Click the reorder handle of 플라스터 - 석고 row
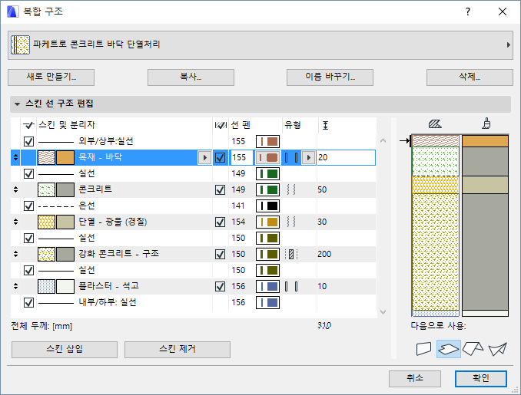The height and width of the screenshot is (395, 521). pyautogui.click(x=15, y=287)
